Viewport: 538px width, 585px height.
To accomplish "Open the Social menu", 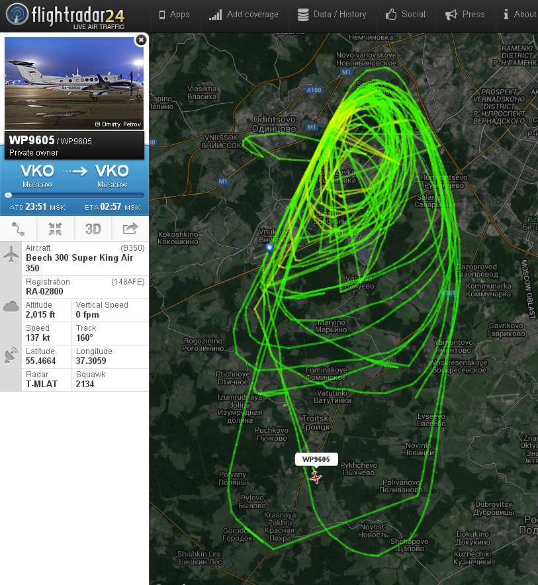I will [x=405, y=15].
